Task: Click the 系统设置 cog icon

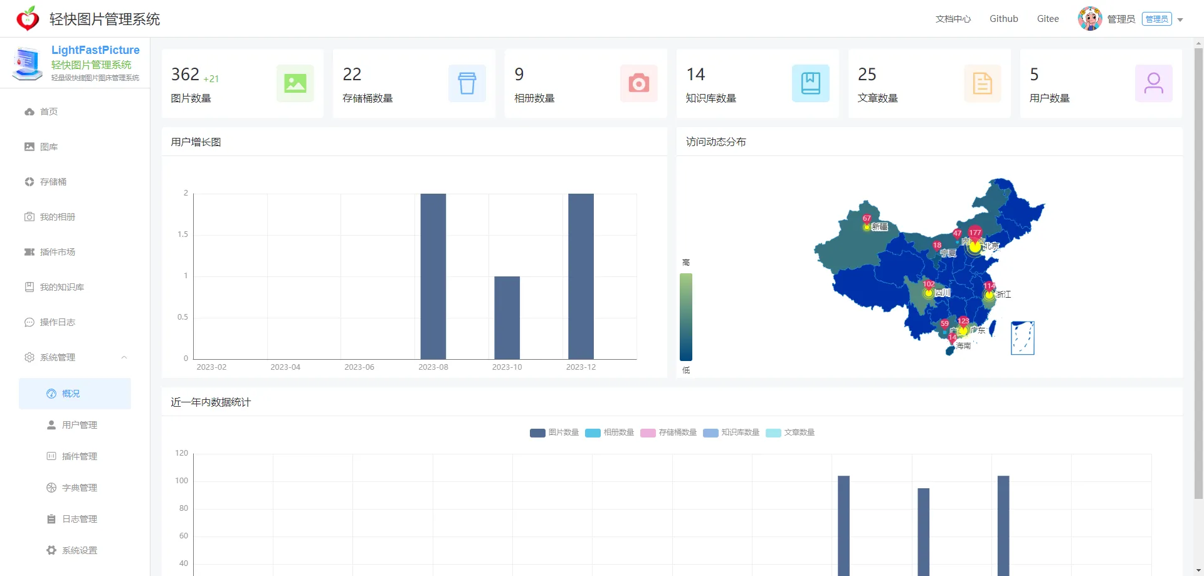Action: click(x=51, y=550)
